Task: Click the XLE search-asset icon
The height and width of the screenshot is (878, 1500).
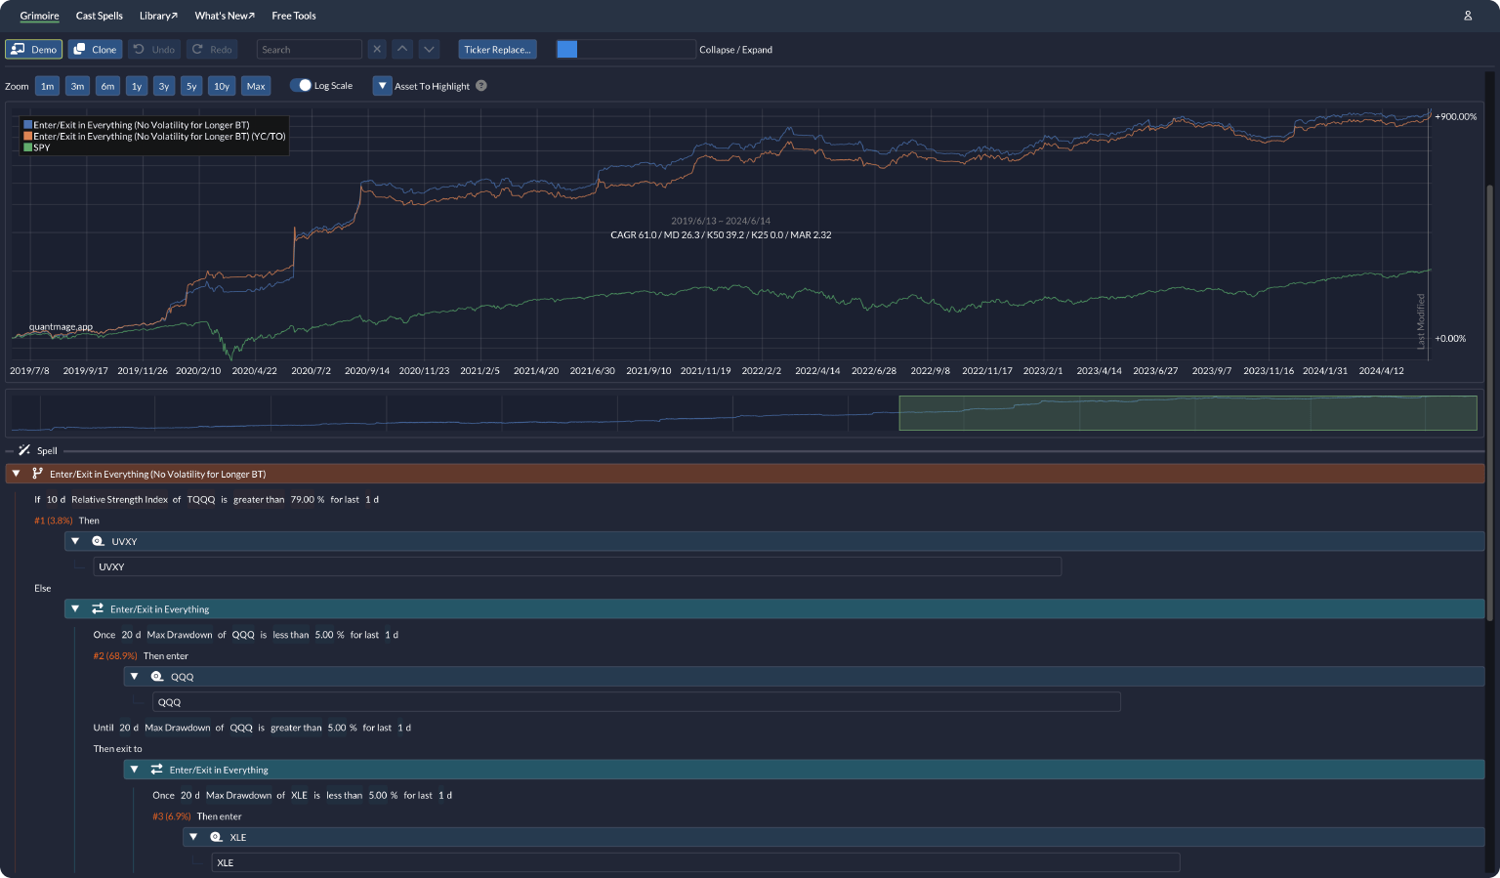Action: [x=217, y=837]
